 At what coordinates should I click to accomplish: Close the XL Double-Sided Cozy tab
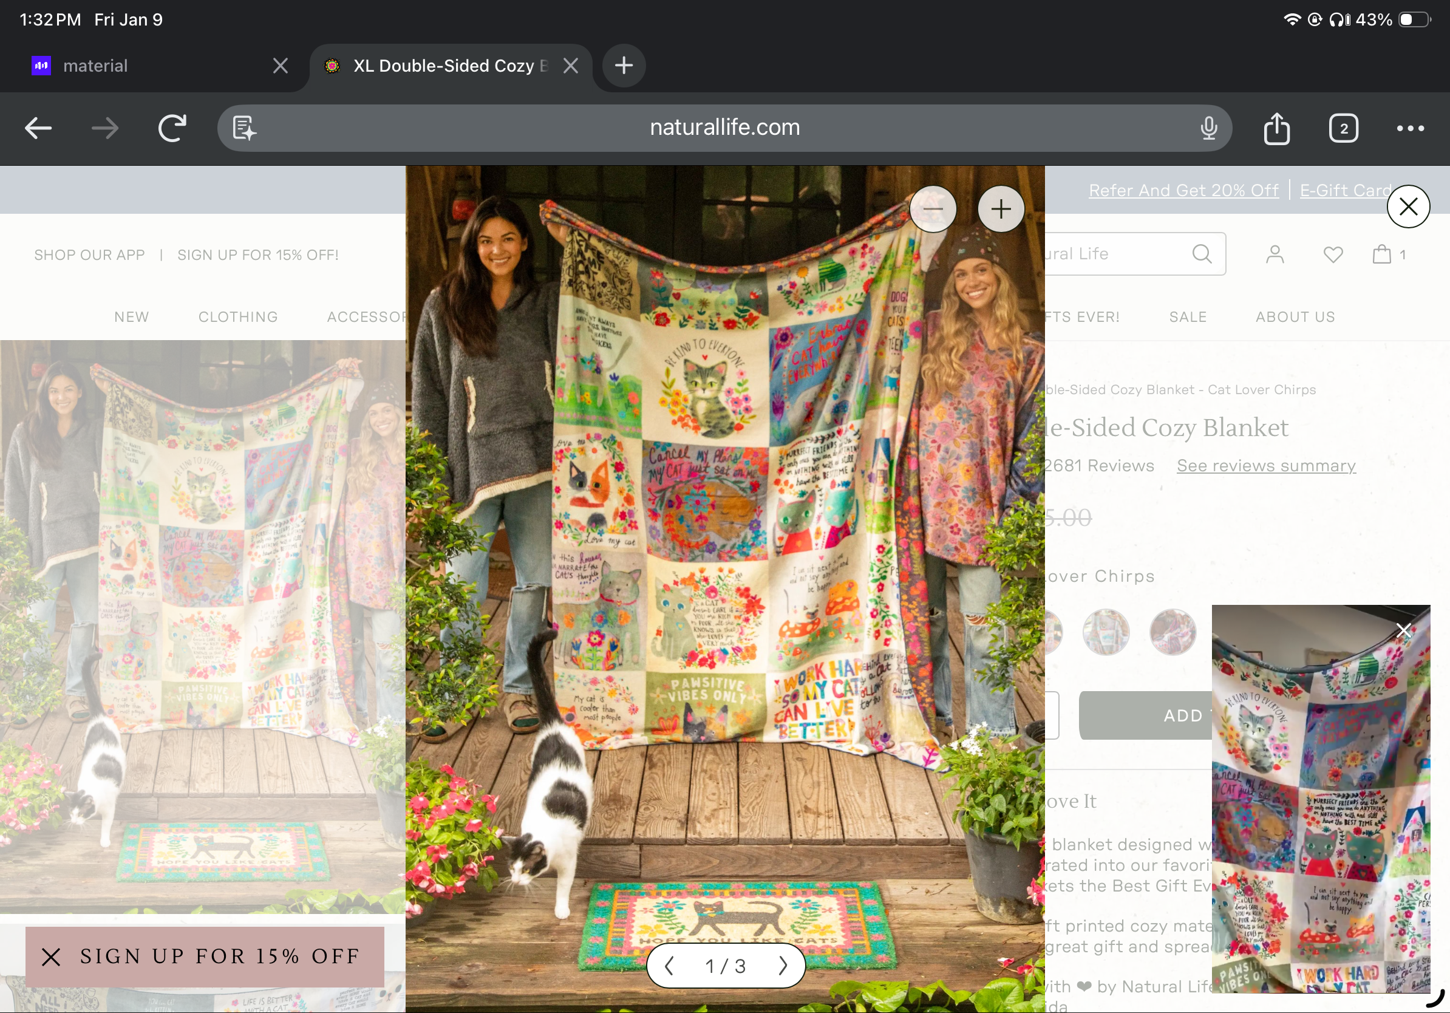[570, 66]
